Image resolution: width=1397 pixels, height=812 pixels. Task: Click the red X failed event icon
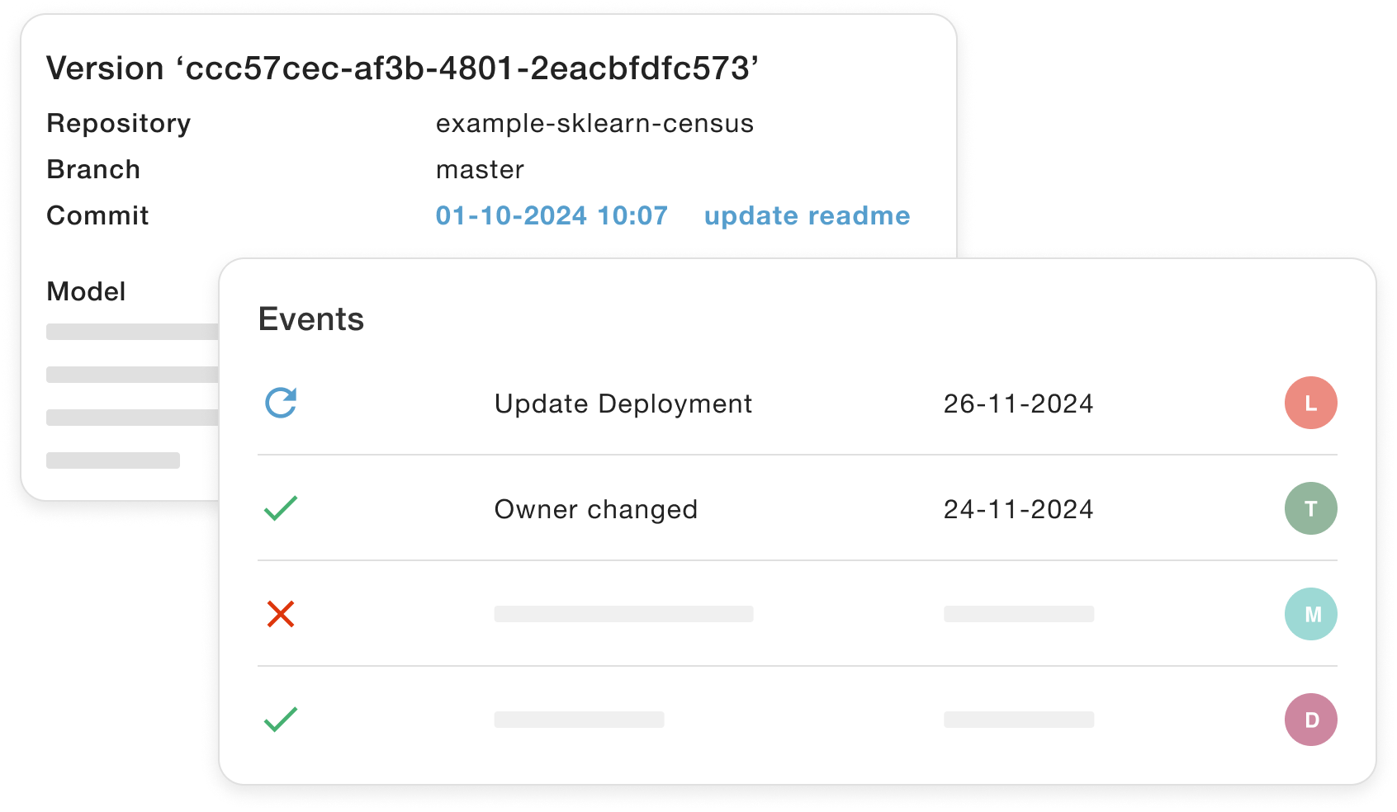click(281, 614)
